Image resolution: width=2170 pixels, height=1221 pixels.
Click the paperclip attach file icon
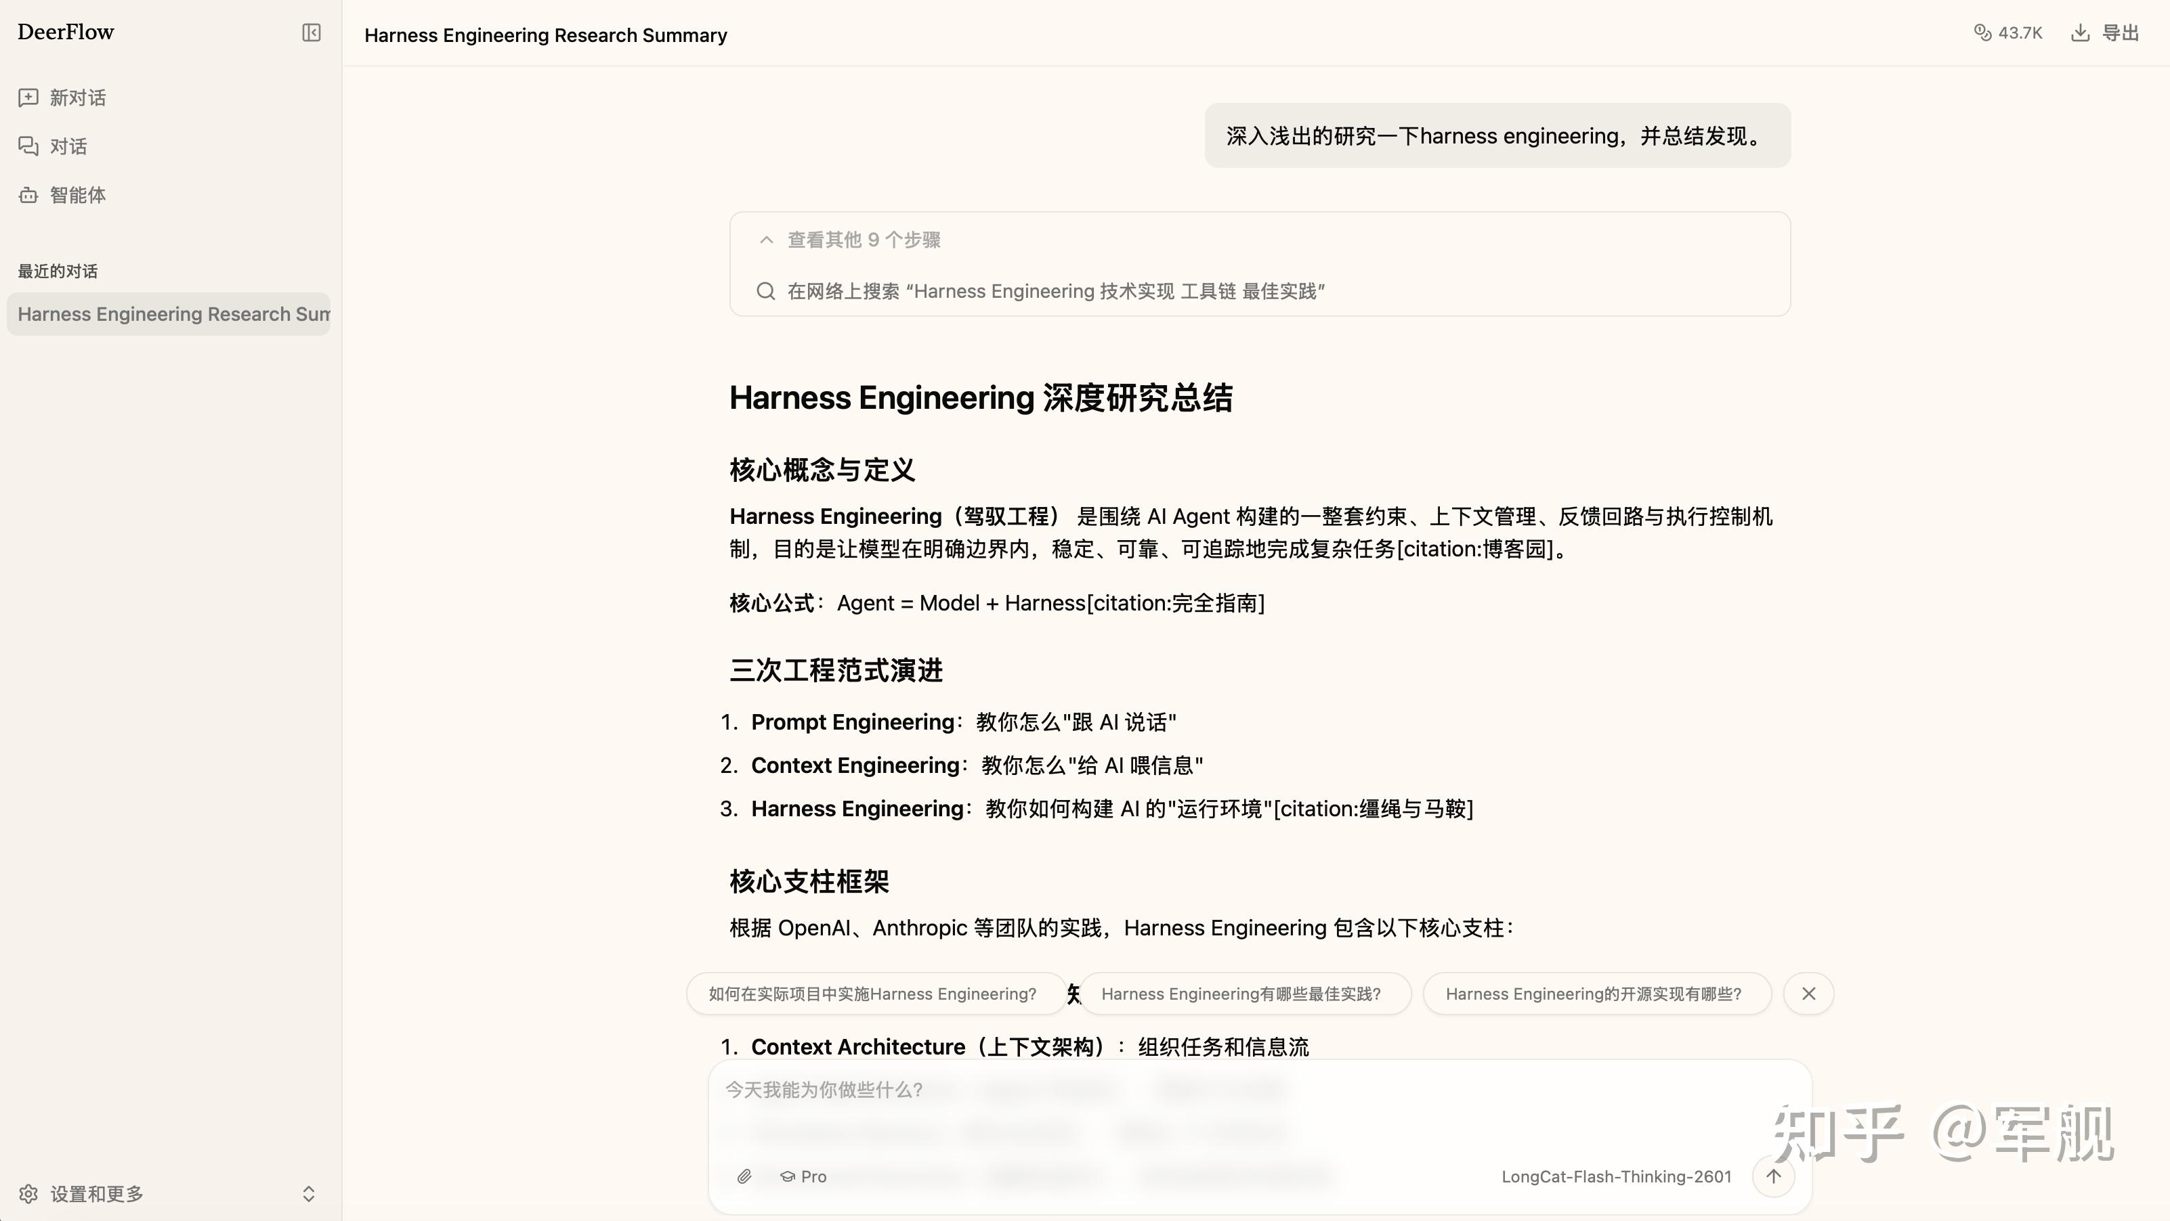pos(744,1176)
